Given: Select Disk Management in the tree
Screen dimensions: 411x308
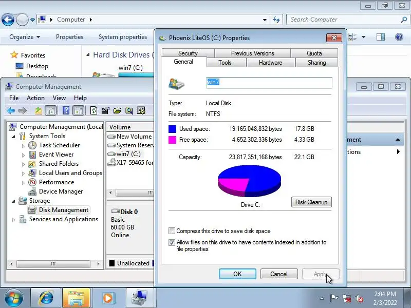Looking at the screenshot, I should point(64,210).
